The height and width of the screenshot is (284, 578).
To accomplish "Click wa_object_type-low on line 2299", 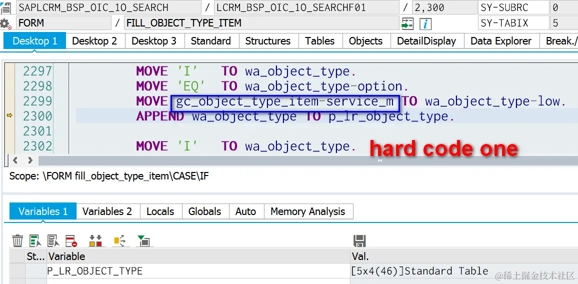I will [x=492, y=101].
